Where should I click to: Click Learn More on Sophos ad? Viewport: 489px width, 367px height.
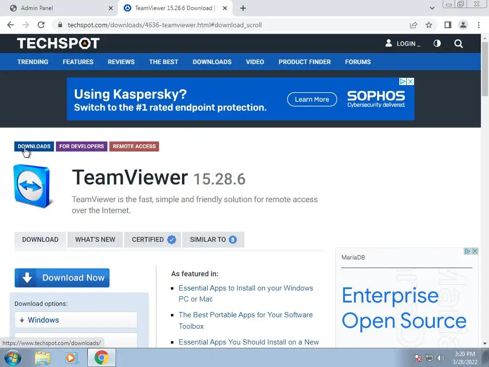(312, 99)
